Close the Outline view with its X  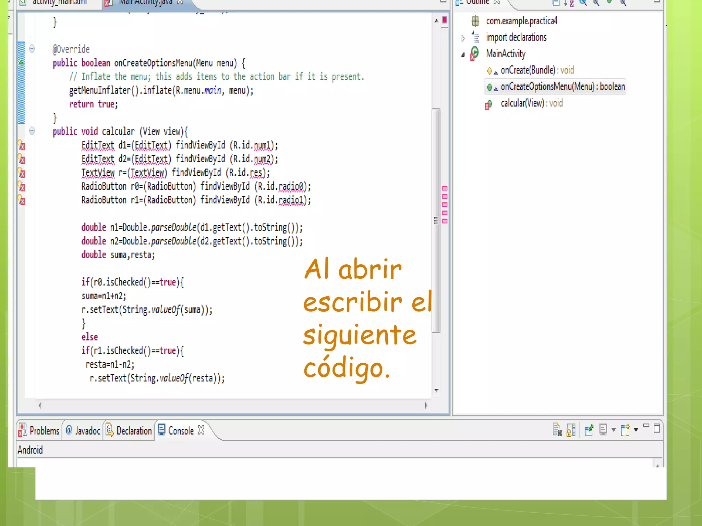pos(497,2)
